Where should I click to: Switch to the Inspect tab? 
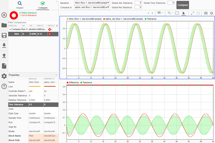coord(20,5)
